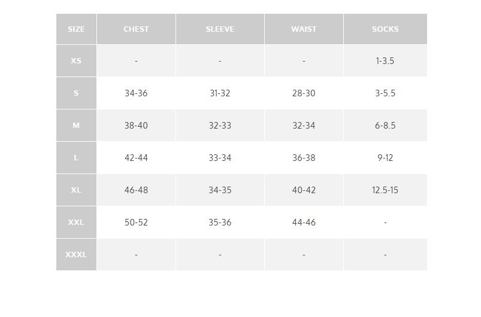481x317 pixels.
Task: Select the XS size row label
Action: (x=77, y=60)
